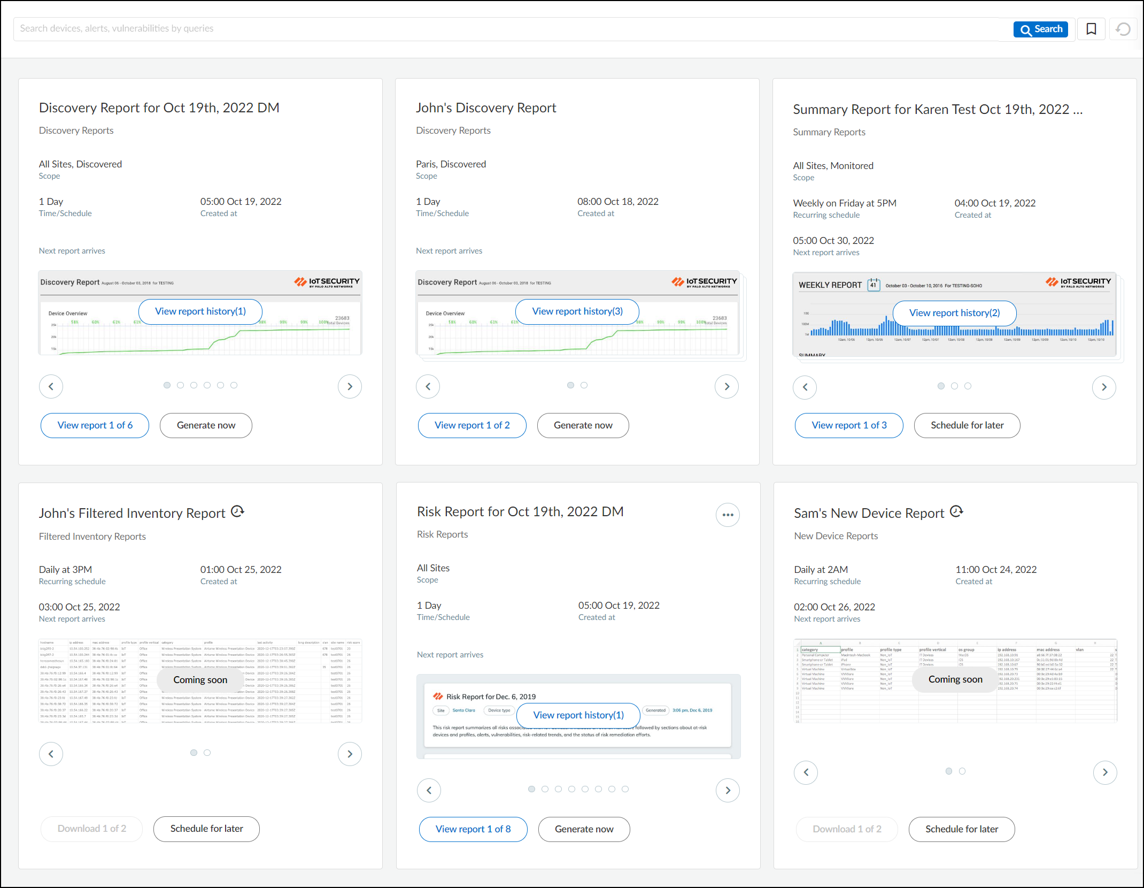Go to next slide on John's Discovery Report
The width and height of the screenshot is (1144, 888).
pyautogui.click(x=726, y=386)
